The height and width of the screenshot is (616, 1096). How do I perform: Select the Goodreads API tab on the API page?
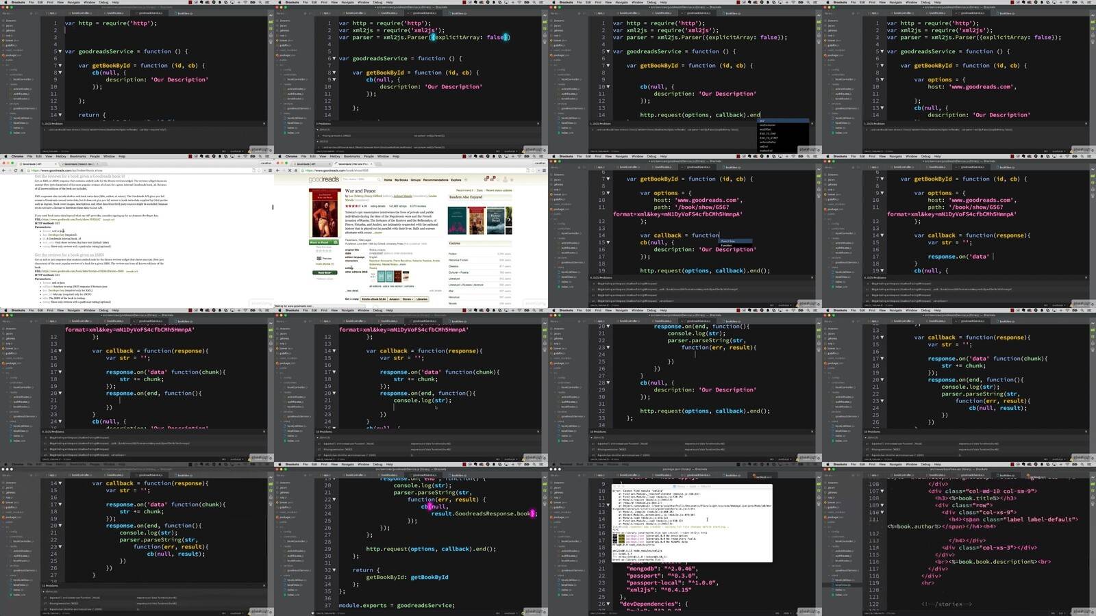click(x=39, y=164)
